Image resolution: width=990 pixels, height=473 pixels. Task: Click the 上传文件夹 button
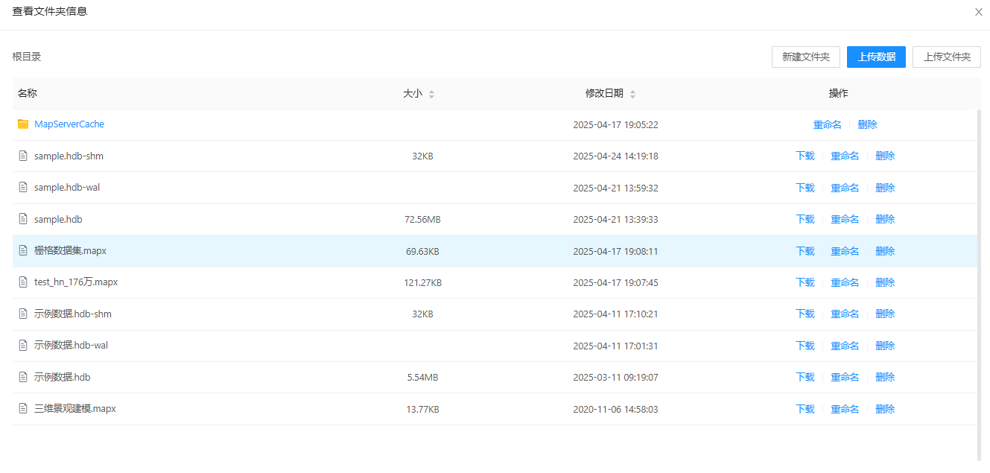point(946,57)
